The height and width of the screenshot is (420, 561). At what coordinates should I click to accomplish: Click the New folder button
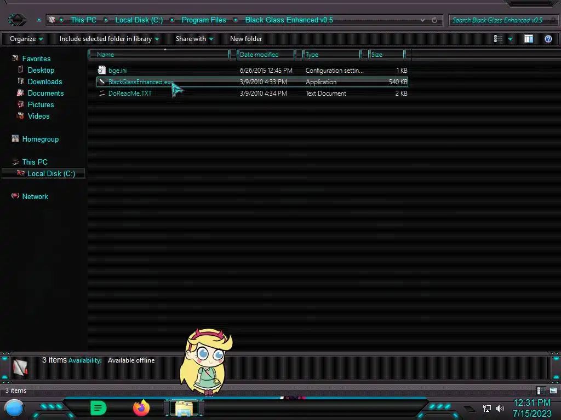[x=246, y=39]
